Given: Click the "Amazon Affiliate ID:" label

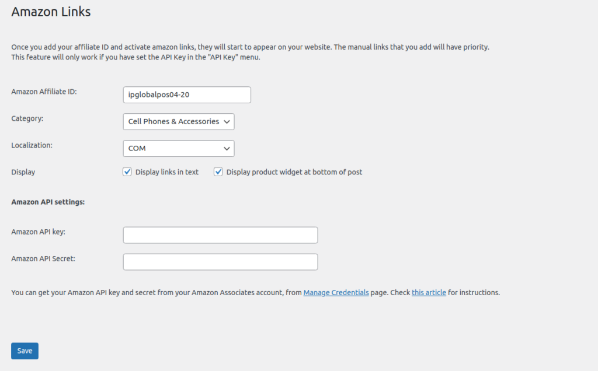Looking at the screenshot, I should tap(44, 92).
